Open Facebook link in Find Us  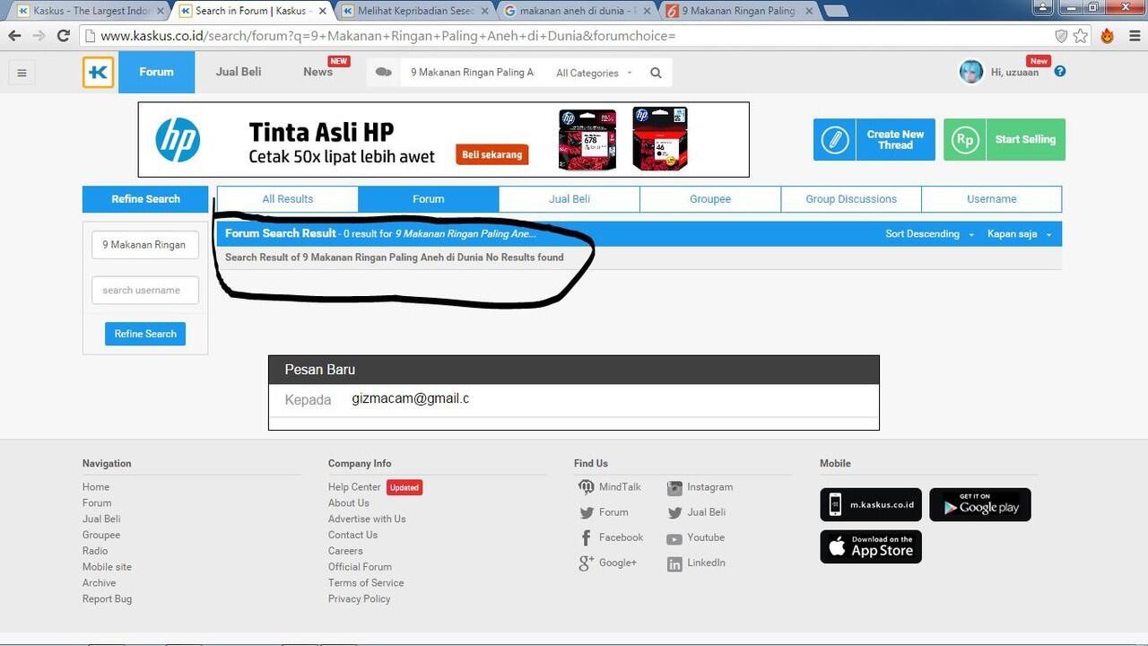tap(611, 537)
